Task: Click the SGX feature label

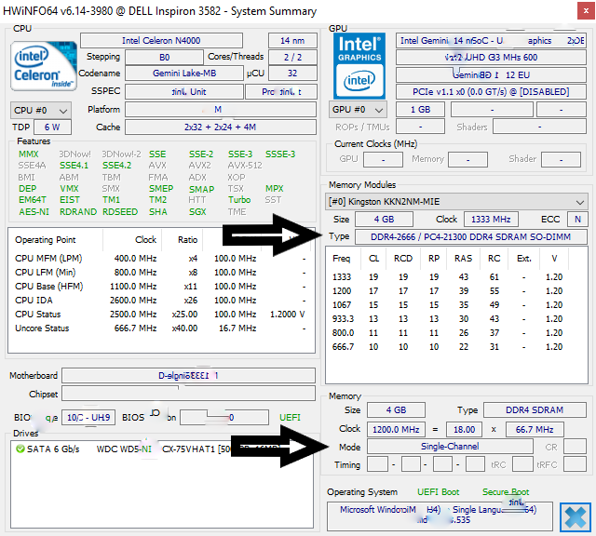Action: pos(197,212)
